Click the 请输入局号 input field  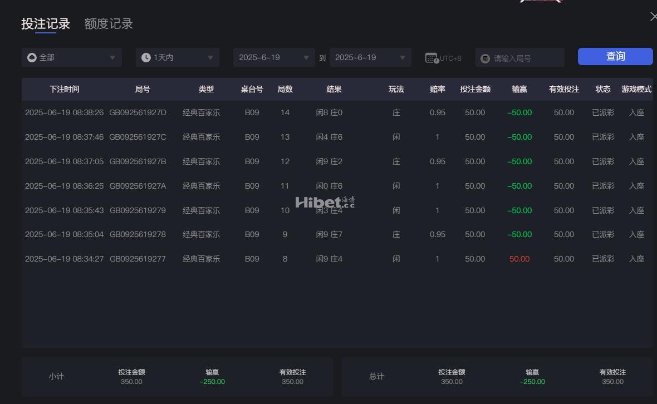526,58
